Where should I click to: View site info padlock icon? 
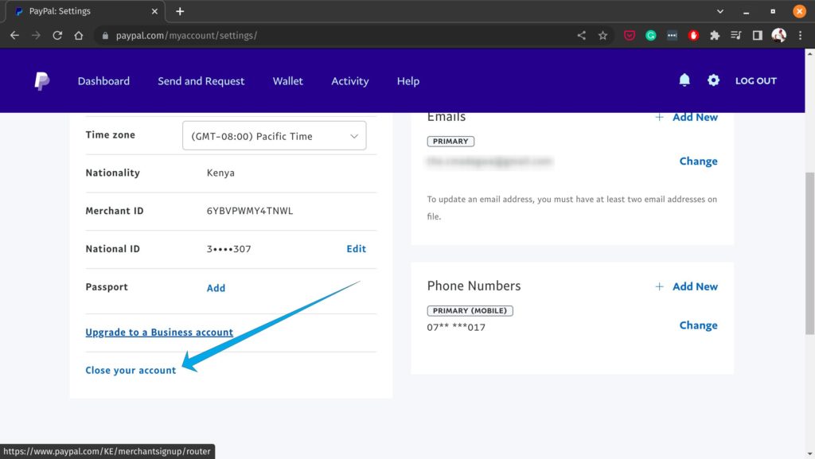tap(105, 35)
